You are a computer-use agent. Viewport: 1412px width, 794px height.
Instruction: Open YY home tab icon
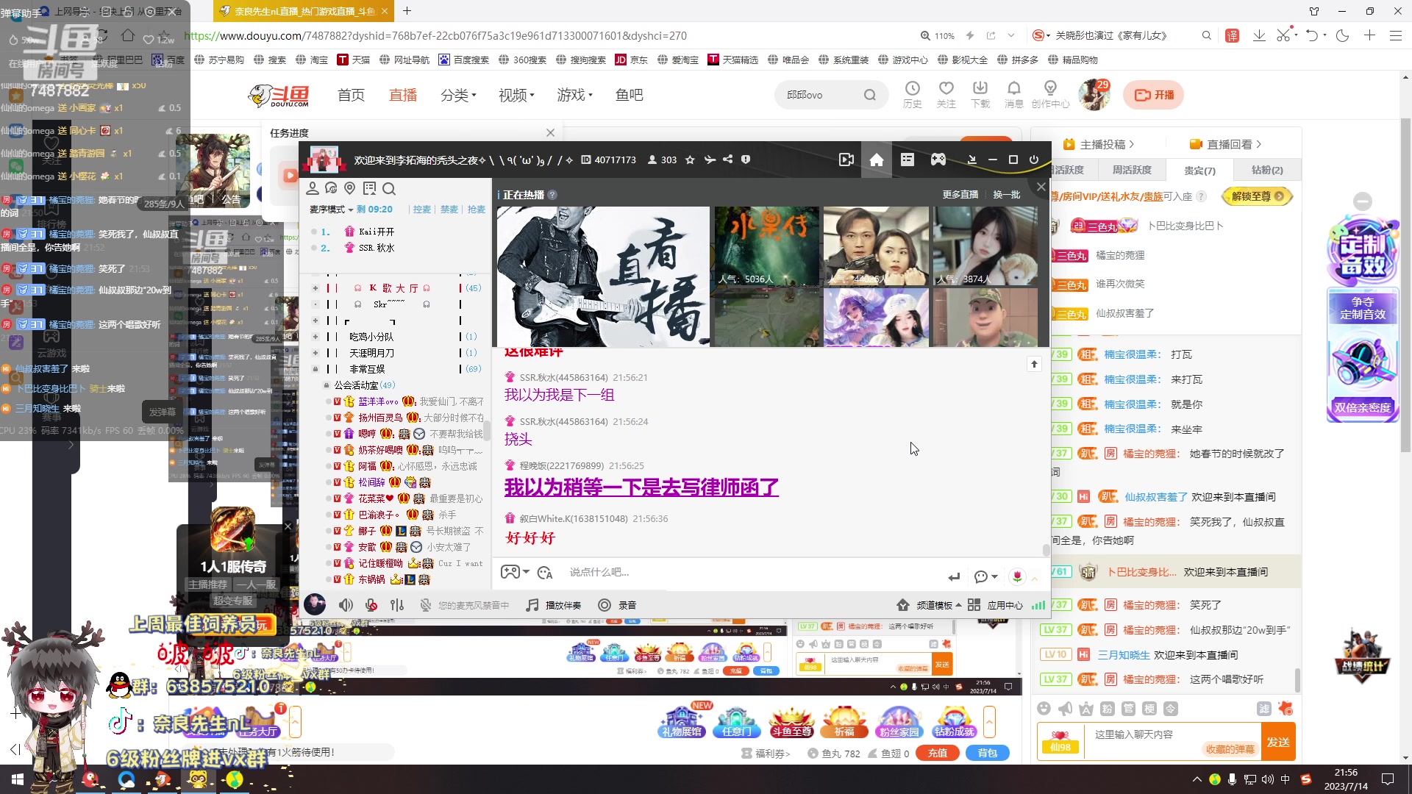[876, 160]
